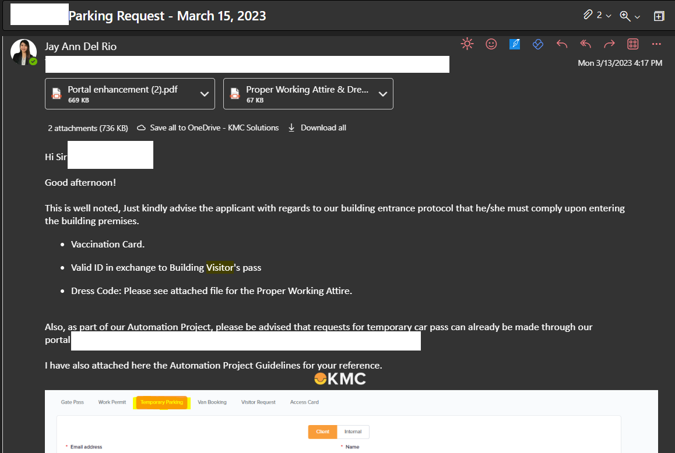The height and width of the screenshot is (453, 675).
Task: Click the highlighted word Visitor
Action: point(220,268)
